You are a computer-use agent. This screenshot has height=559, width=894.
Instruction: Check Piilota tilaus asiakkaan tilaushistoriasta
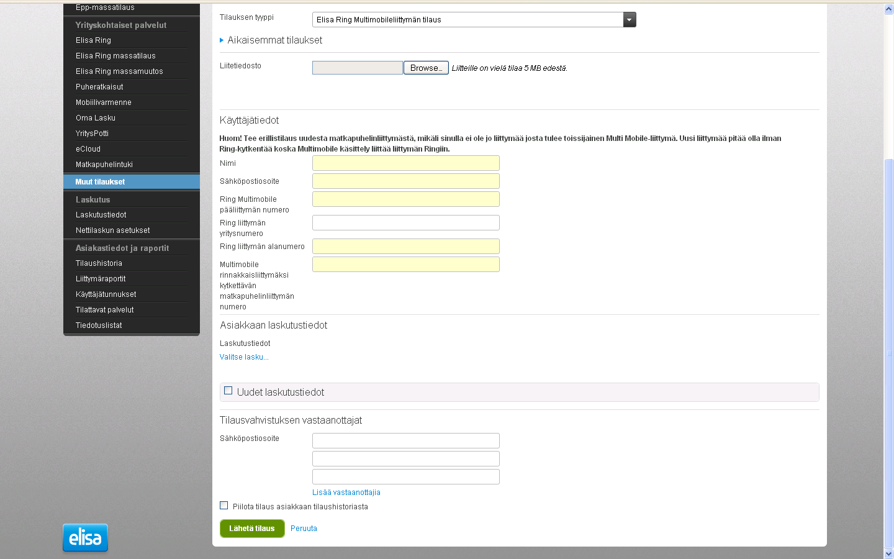tap(223, 506)
